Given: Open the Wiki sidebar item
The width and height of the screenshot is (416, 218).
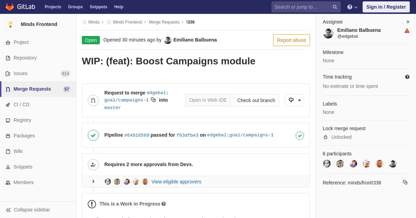Looking at the screenshot, I should click(38, 151).
